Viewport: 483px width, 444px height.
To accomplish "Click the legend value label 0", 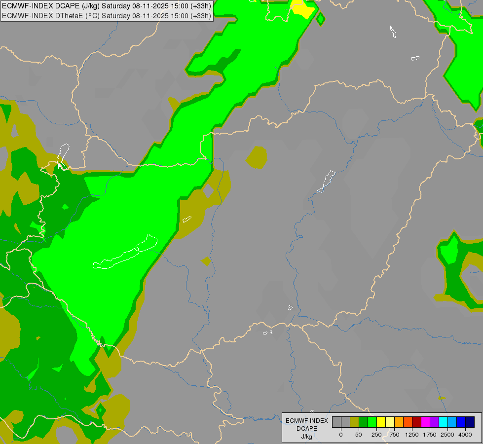I will pos(341,435).
